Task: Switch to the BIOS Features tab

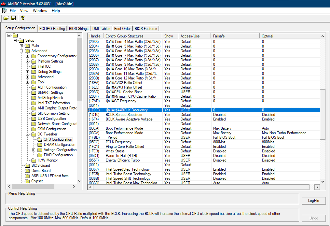Action: pyautogui.click(x=146, y=29)
